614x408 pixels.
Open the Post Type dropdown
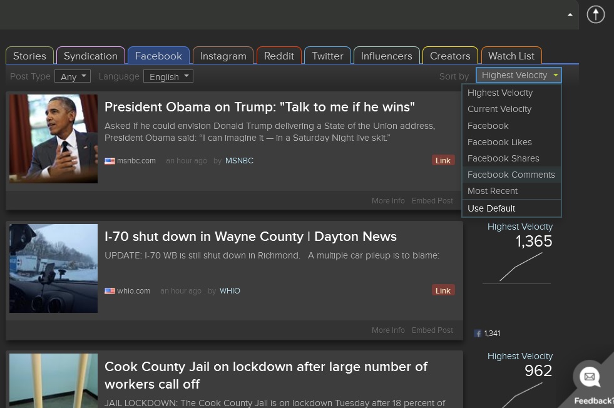(72, 76)
